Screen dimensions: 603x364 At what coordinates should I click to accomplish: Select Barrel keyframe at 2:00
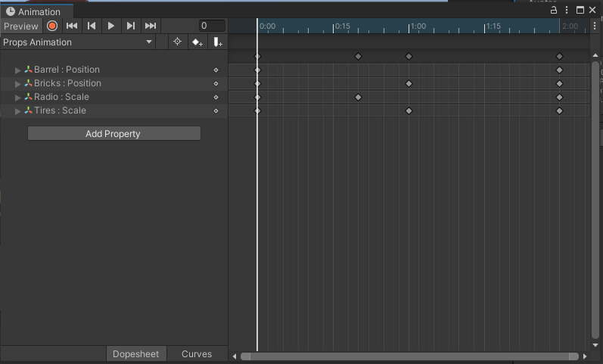click(x=560, y=70)
